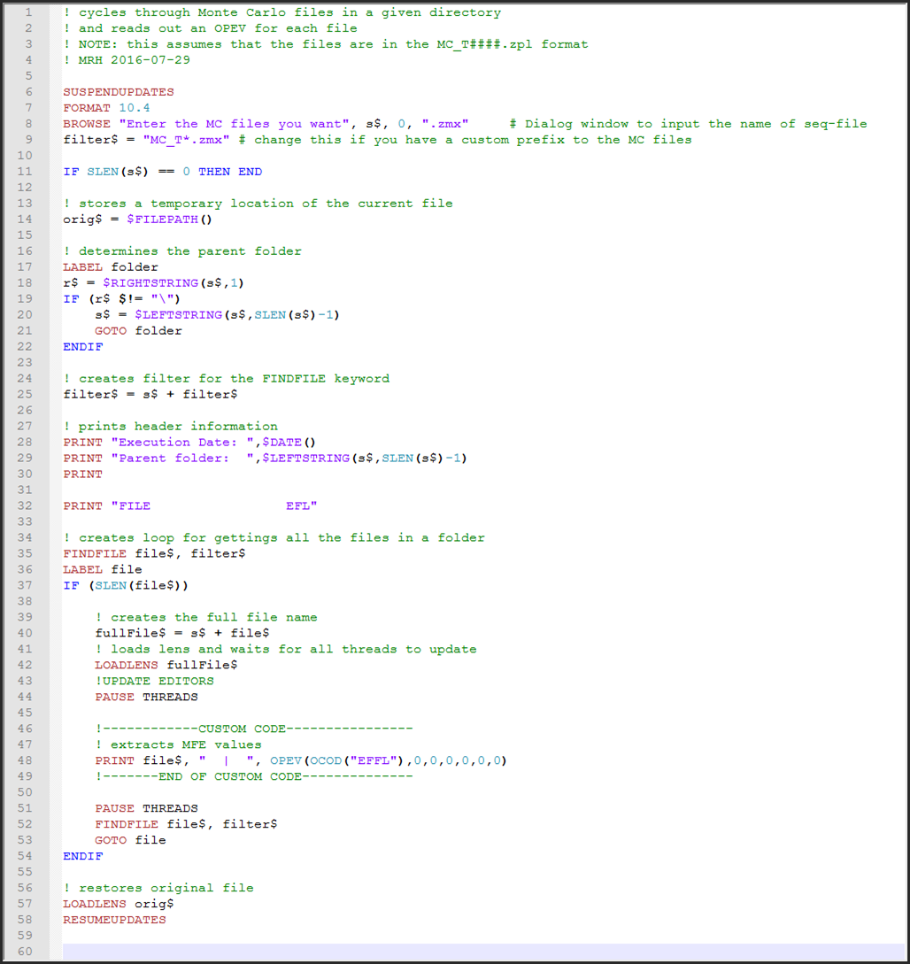Click the filter$ = s$ + filter$ line
Image resolution: width=910 pixels, height=964 pixels.
pyautogui.click(x=150, y=395)
